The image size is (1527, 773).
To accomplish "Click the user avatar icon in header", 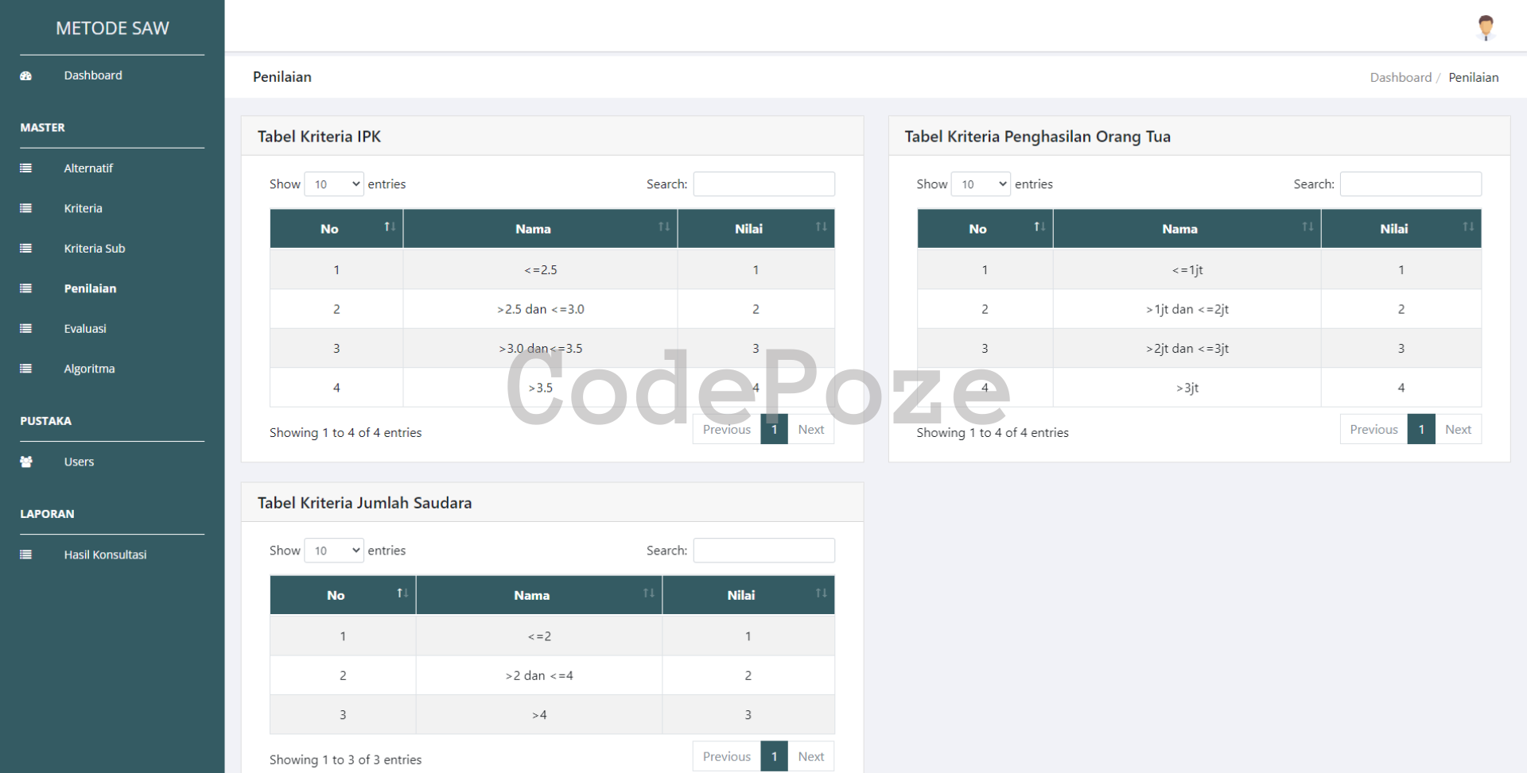I will click(x=1485, y=27).
